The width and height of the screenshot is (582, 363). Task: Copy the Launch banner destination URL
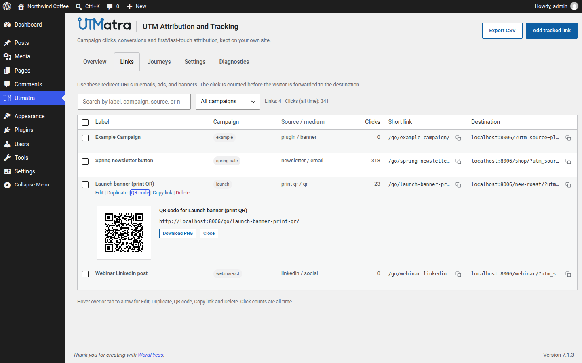(568, 185)
